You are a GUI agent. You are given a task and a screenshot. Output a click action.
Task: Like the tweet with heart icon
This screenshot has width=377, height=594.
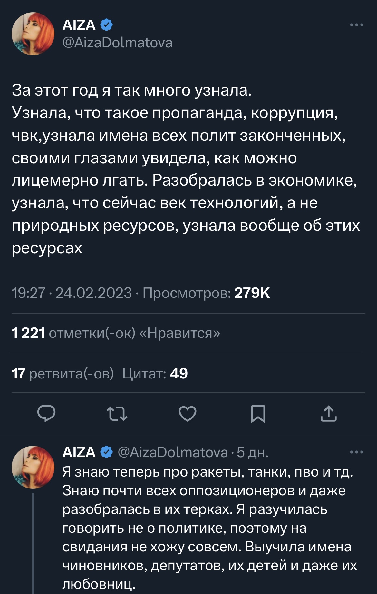[x=188, y=414]
